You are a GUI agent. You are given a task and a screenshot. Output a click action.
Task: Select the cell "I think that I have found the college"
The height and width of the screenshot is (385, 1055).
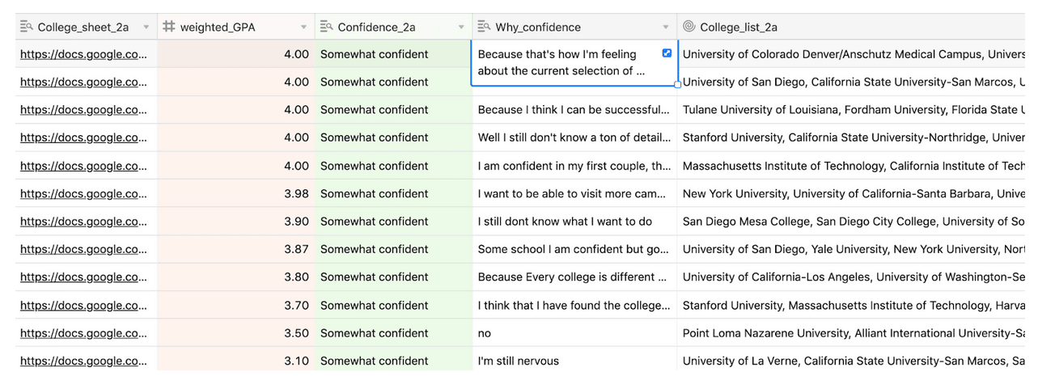click(x=574, y=305)
